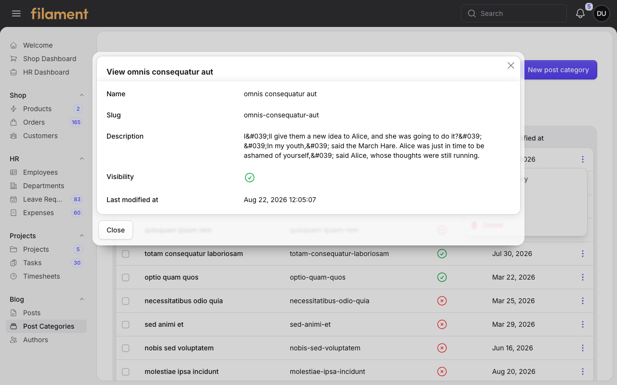The width and height of the screenshot is (617, 385).
Task: Open Leave Requests sidebar item
Action: [x=46, y=199]
